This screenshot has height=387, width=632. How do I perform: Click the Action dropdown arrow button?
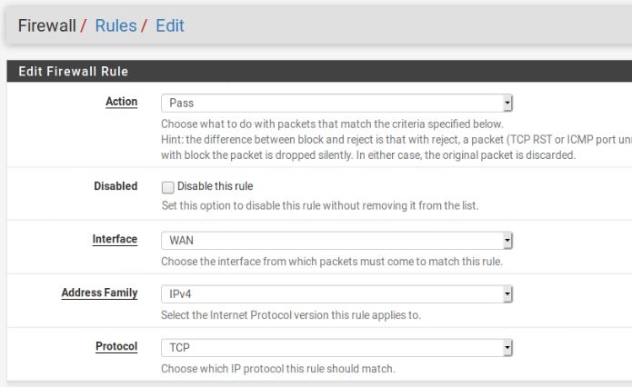[x=507, y=104]
